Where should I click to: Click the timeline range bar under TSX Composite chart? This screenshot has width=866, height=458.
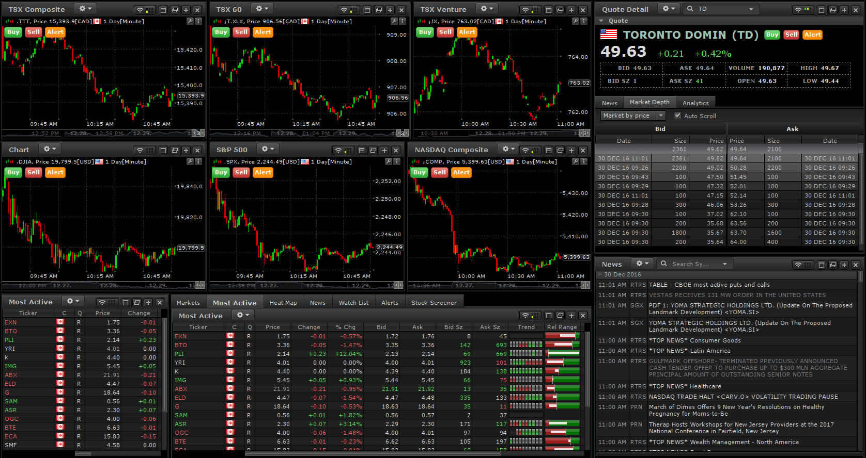(103, 133)
